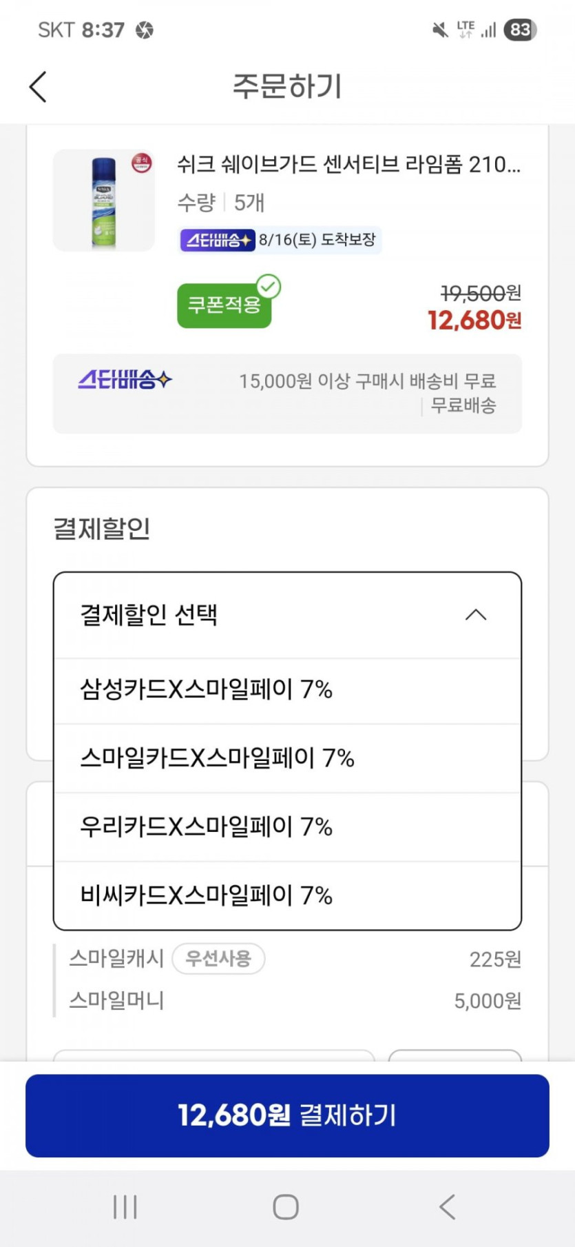Tap the Android navigation back icon

point(448,1207)
